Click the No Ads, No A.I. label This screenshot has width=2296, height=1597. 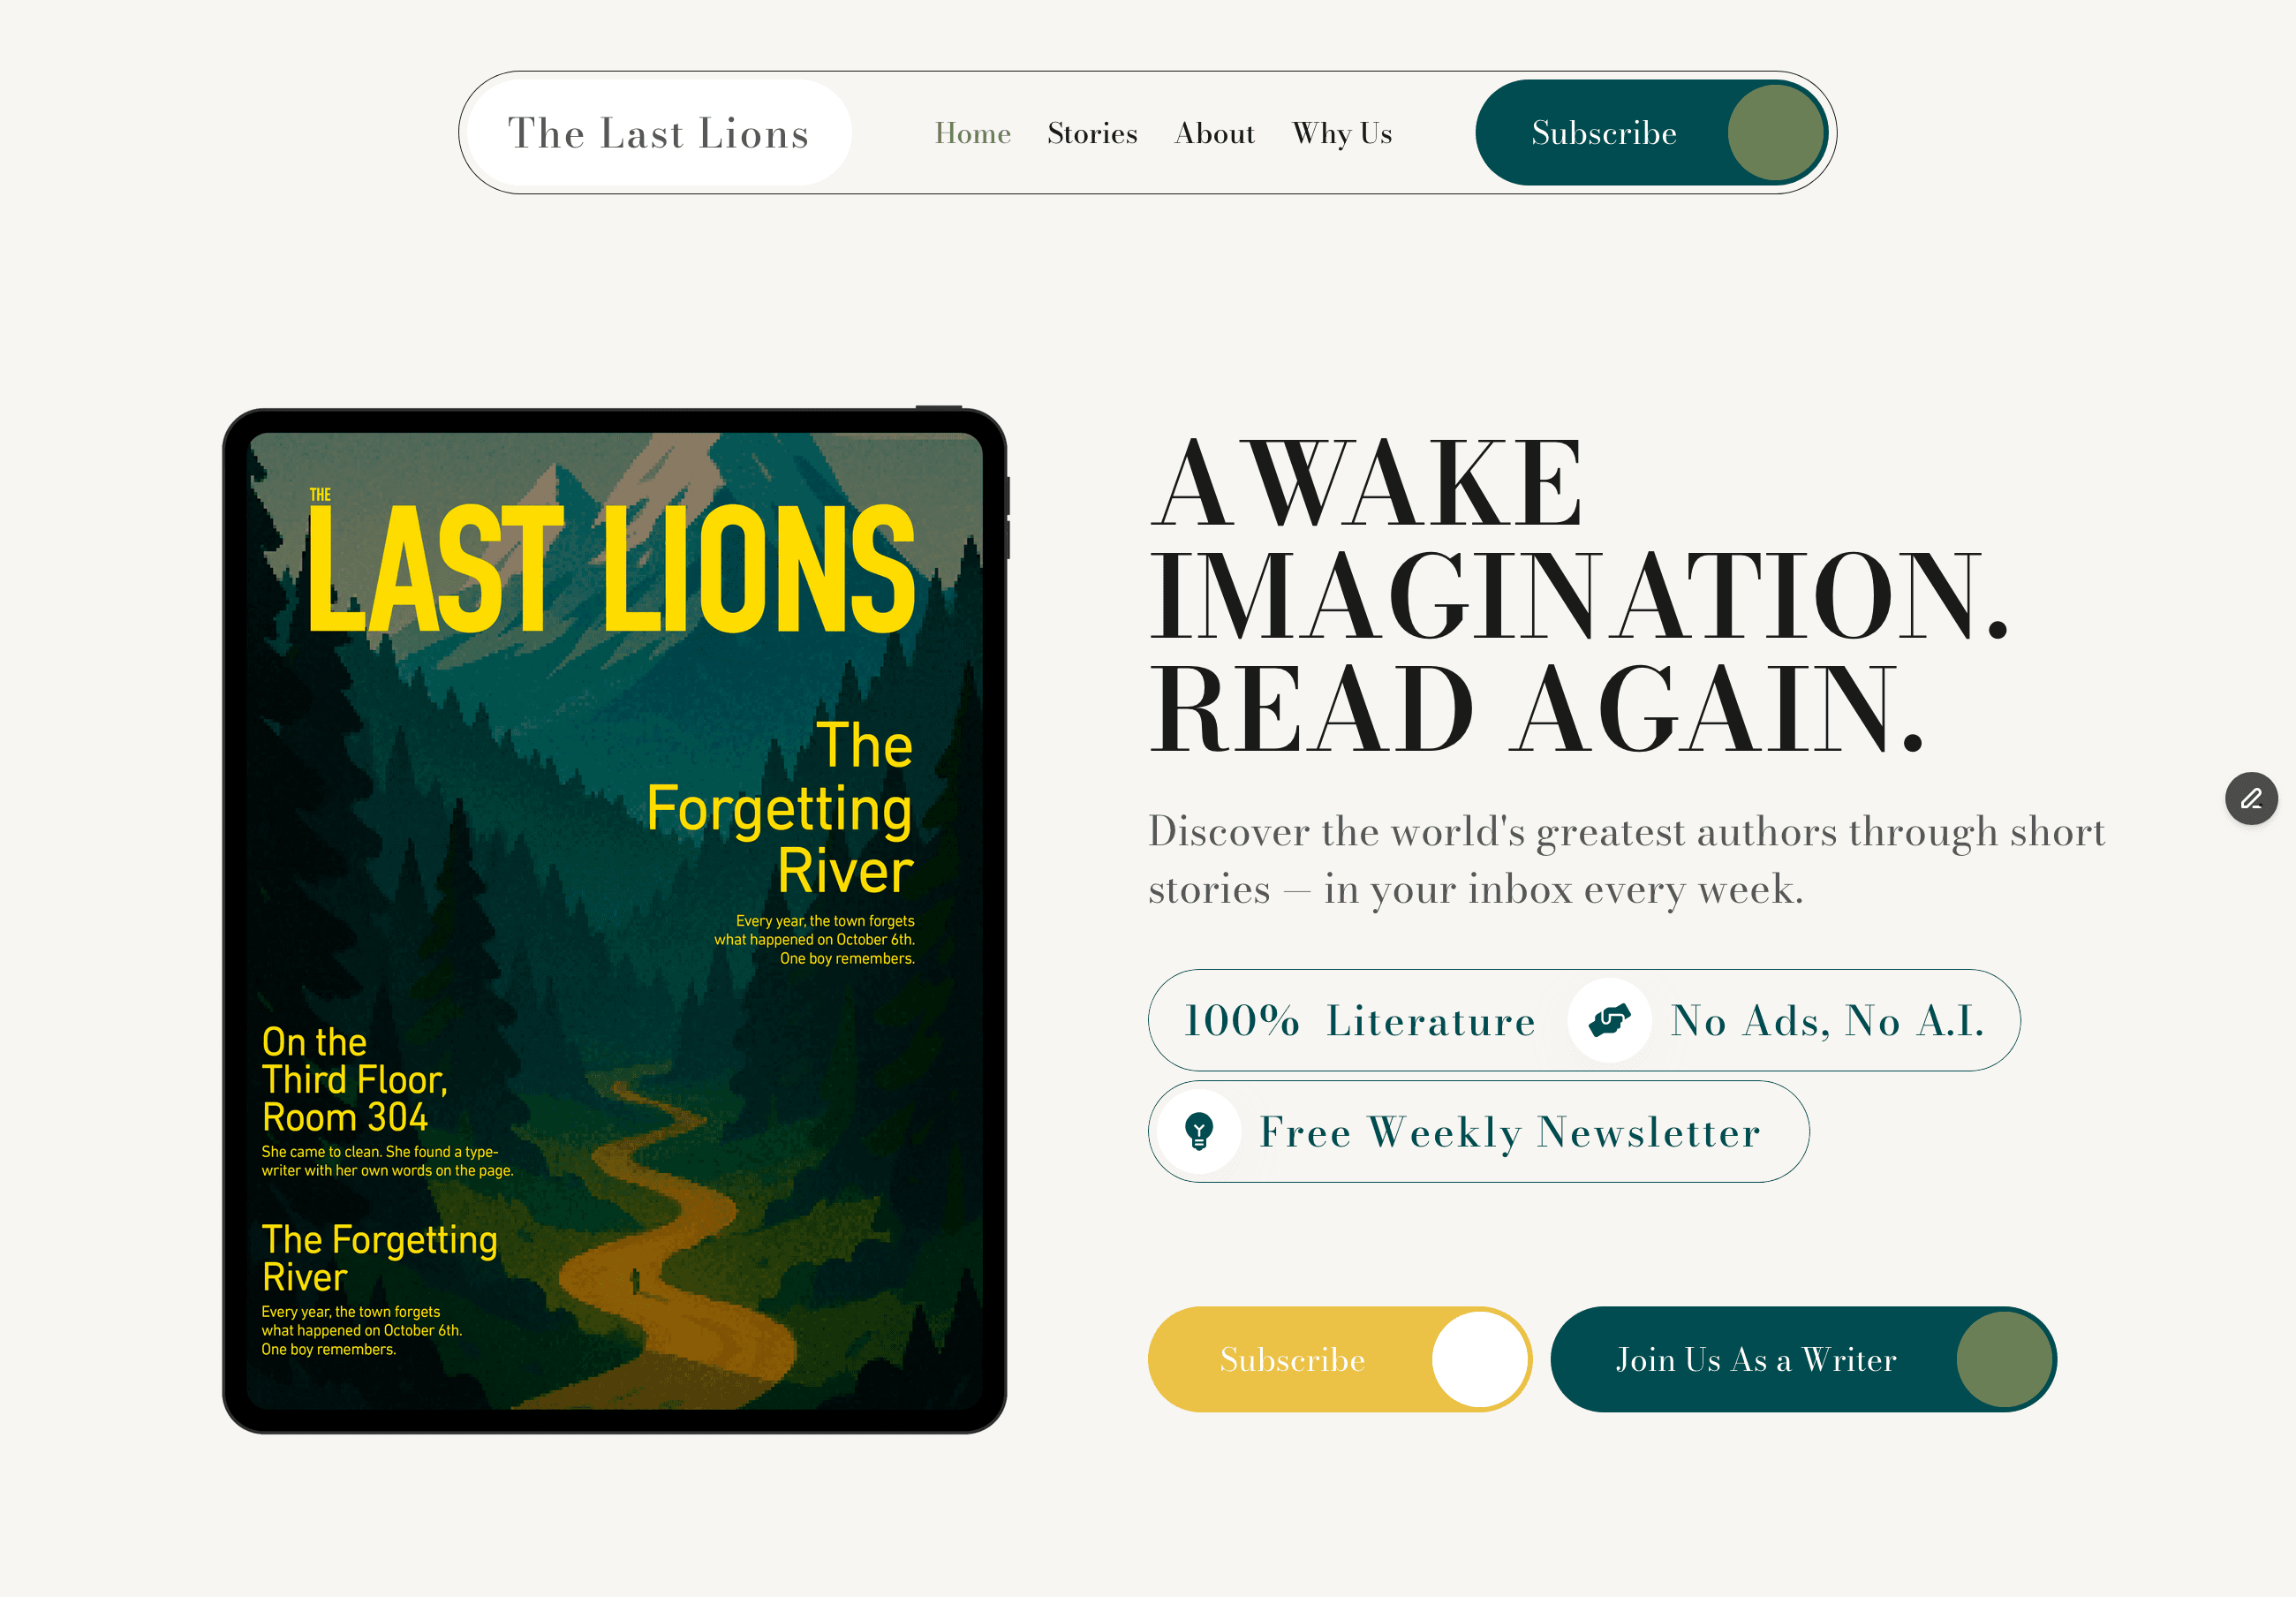[1827, 1020]
